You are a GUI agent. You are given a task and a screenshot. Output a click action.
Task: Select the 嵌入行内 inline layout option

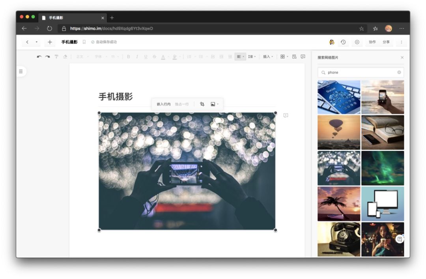pyautogui.click(x=164, y=104)
